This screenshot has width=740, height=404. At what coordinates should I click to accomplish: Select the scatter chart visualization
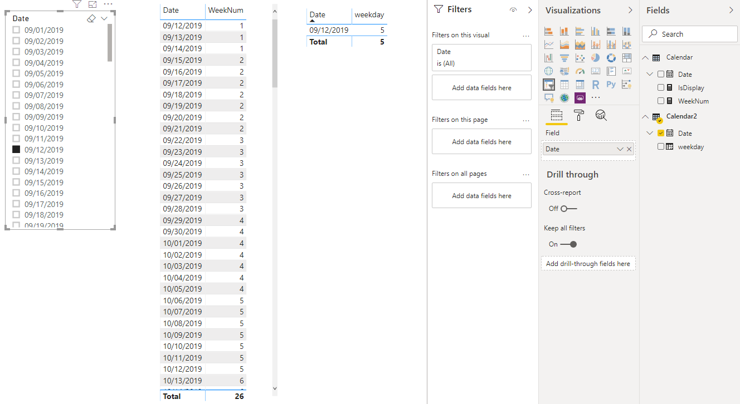point(580,58)
